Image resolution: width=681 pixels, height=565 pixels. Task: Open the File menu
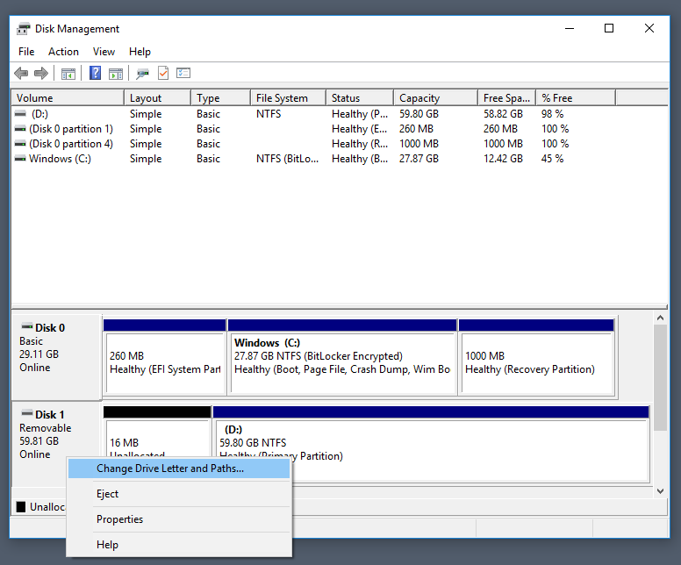click(26, 52)
